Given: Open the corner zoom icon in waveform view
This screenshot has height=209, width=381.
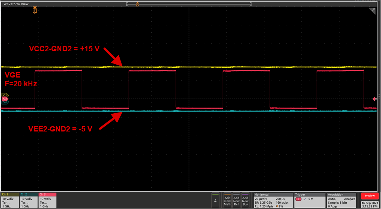Looking at the screenshot, I should pos(372,11).
